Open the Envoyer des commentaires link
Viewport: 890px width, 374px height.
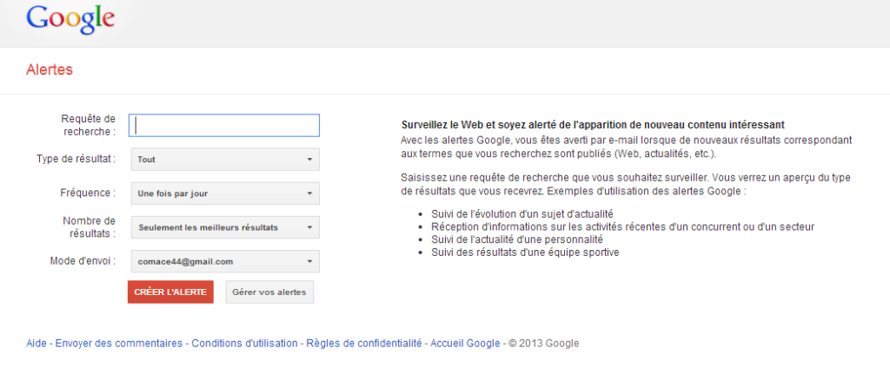118,343
